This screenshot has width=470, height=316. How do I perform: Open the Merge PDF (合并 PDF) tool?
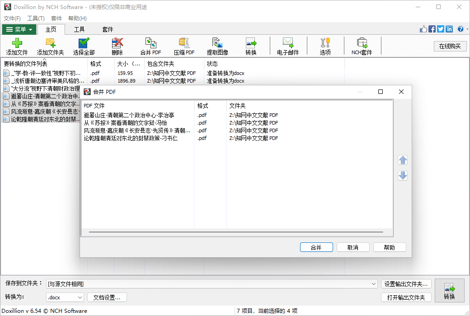(x=151, y=46)
